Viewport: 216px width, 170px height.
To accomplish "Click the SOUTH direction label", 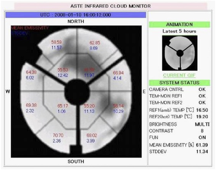I will (76, 162).
